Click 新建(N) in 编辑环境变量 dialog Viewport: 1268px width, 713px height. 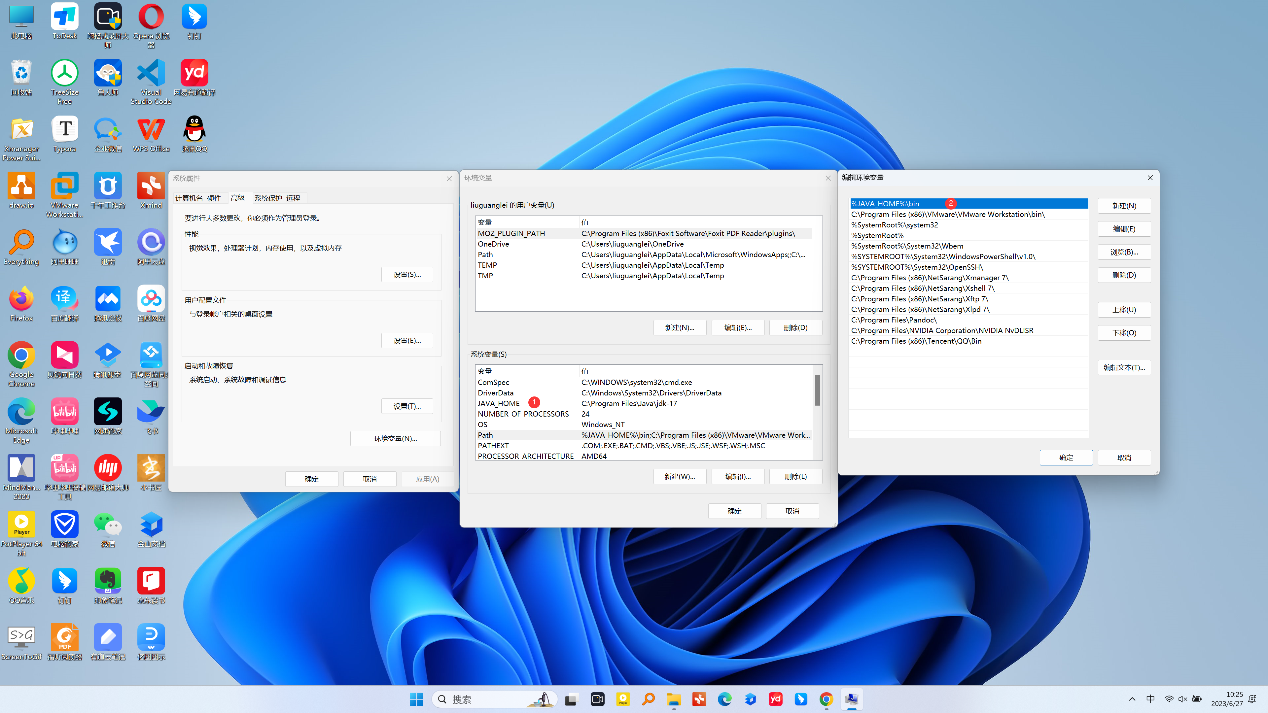(x=1124, y=206)
